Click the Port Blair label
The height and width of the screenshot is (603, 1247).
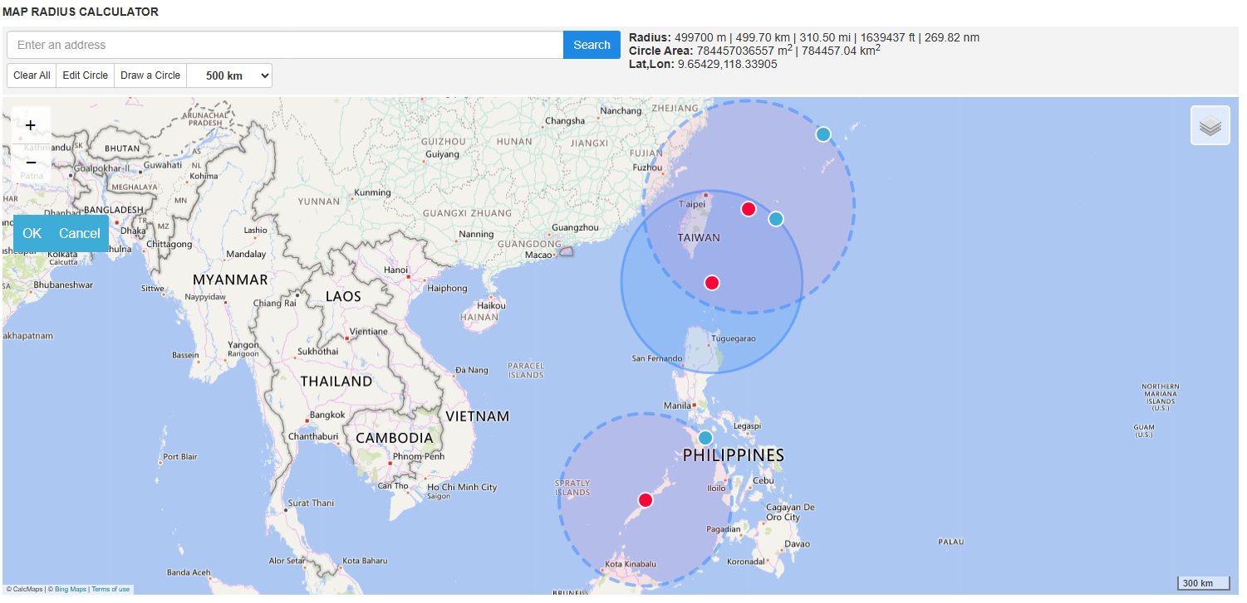tap(180, 457)
